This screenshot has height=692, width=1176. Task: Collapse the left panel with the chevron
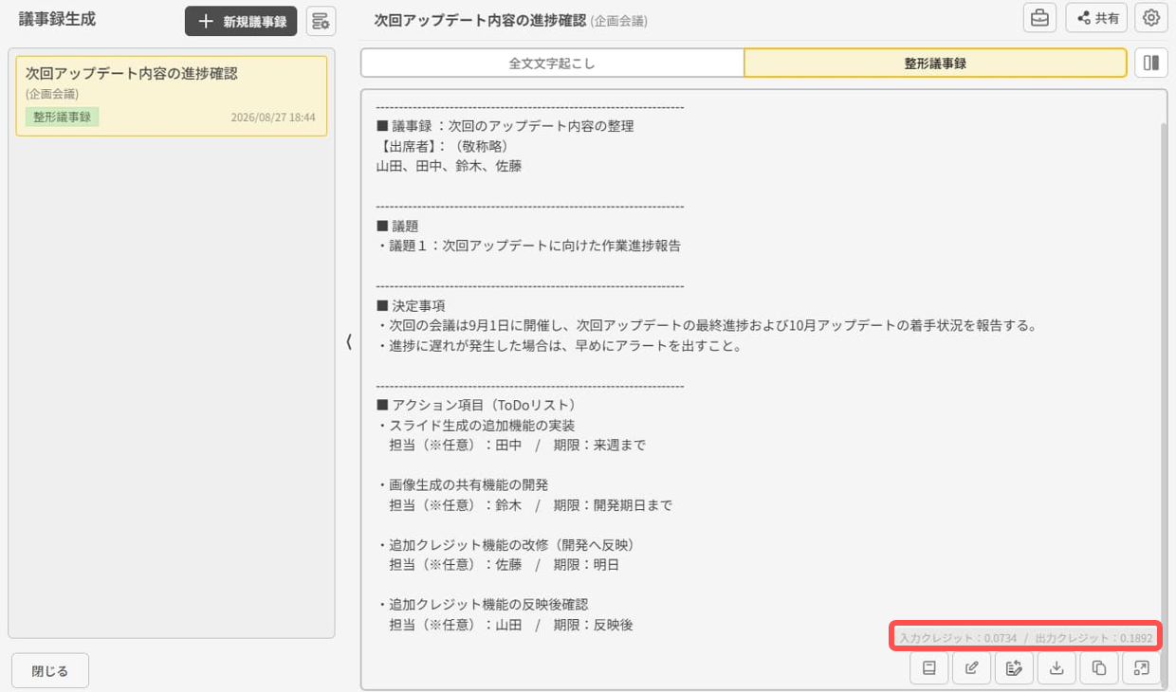click(348, 342)
